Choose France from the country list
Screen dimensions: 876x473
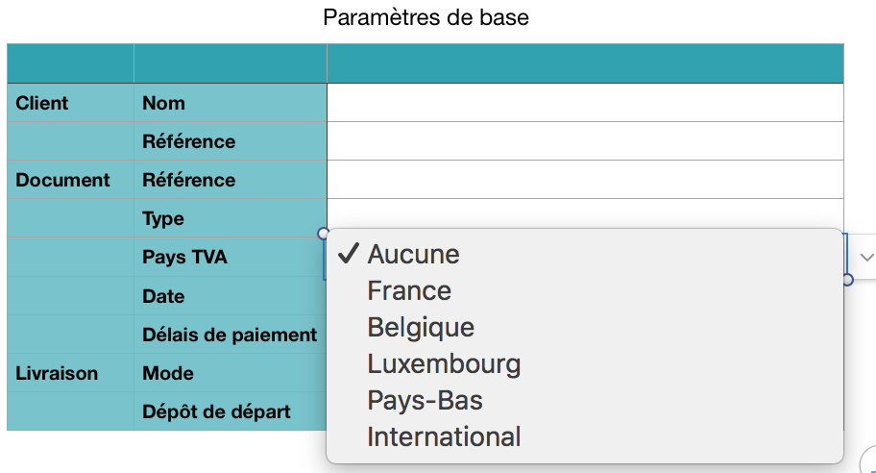(409, 290)
